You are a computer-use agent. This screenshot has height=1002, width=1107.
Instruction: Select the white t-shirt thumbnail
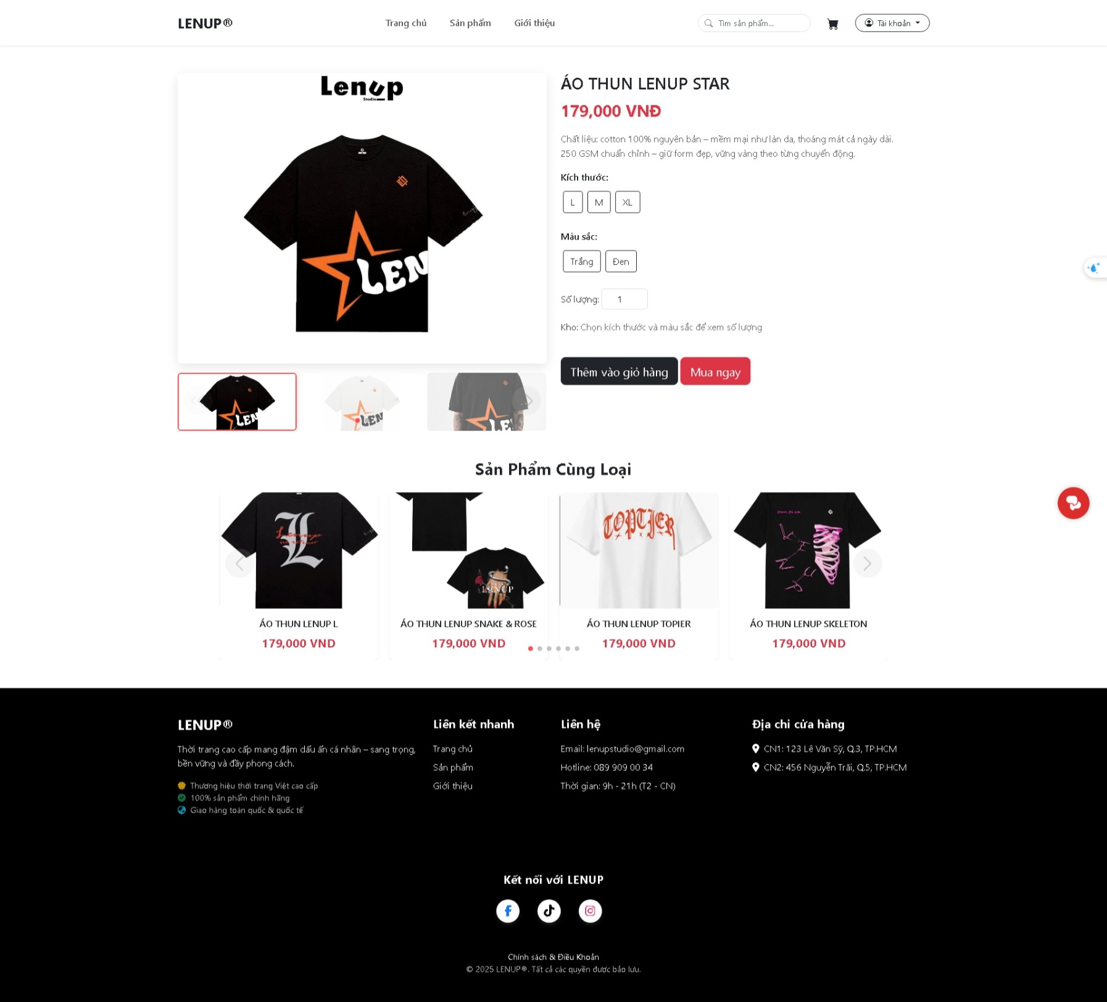coord(362,402)
